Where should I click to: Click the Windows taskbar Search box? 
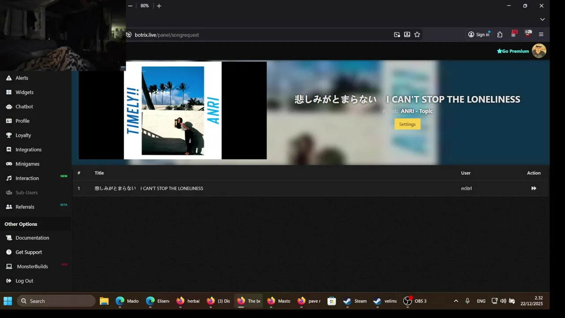click(56, 301)
